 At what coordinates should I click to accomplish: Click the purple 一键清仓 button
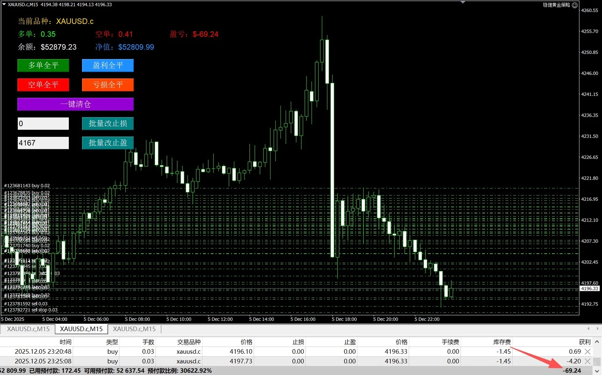76,104
